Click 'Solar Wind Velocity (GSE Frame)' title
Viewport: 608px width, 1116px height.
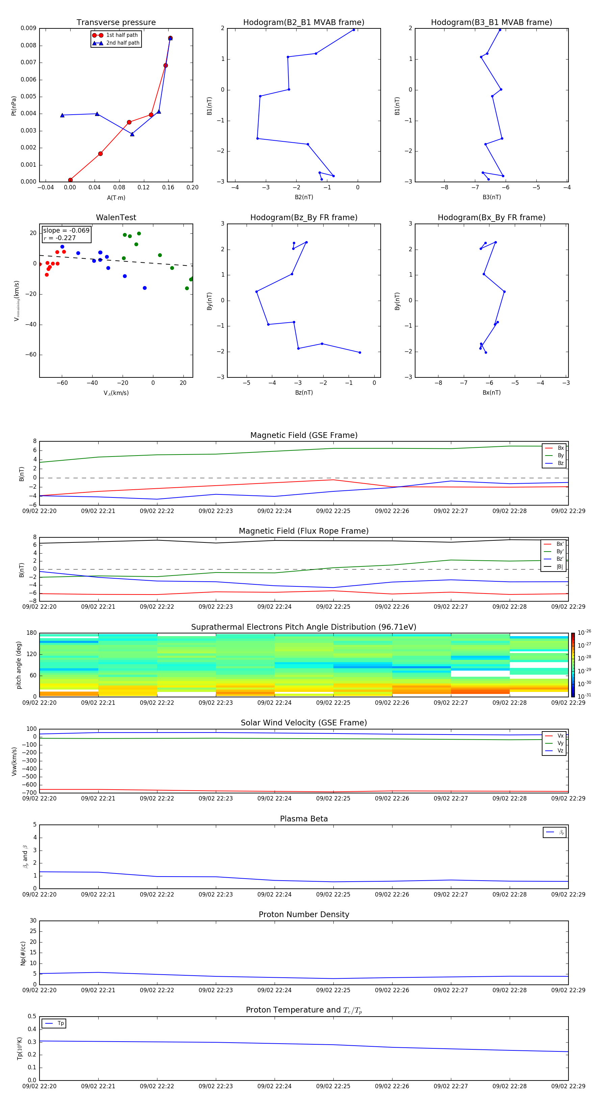303,723
